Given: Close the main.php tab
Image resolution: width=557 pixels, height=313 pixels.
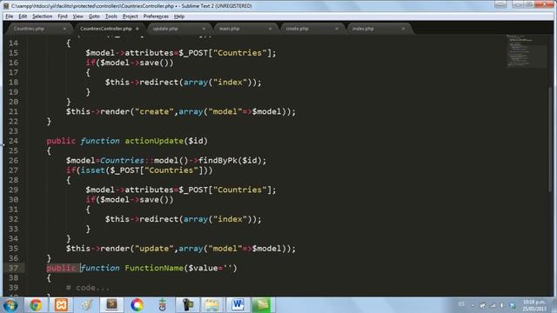Looking at the screenshot, I should pos(270,29).
